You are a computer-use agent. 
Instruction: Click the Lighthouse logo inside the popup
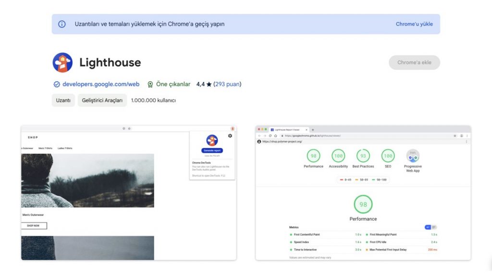tap(212, 140)
